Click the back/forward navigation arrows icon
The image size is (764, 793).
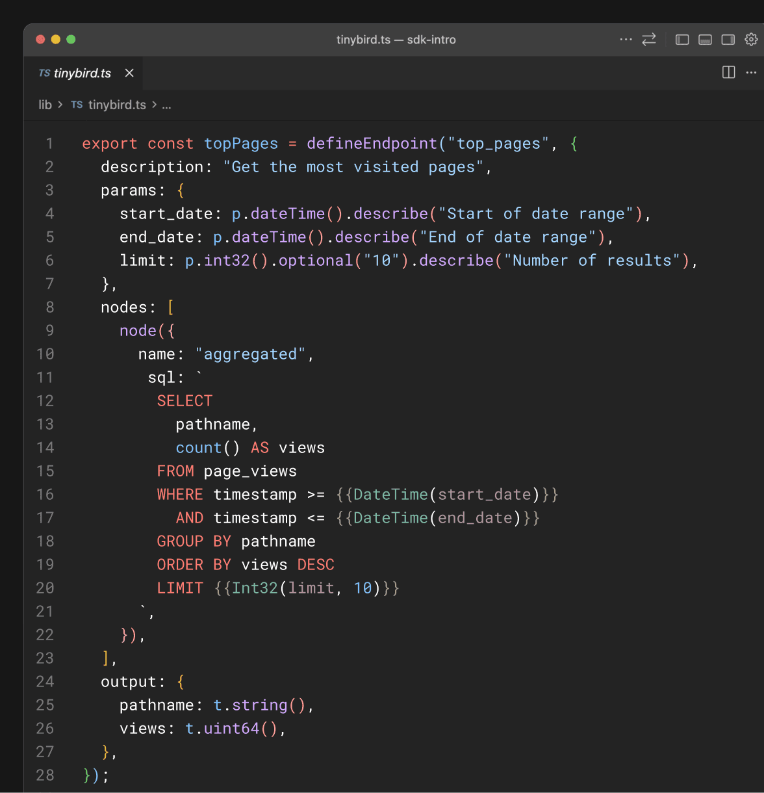pyautogui.click(x=648, y=40)
